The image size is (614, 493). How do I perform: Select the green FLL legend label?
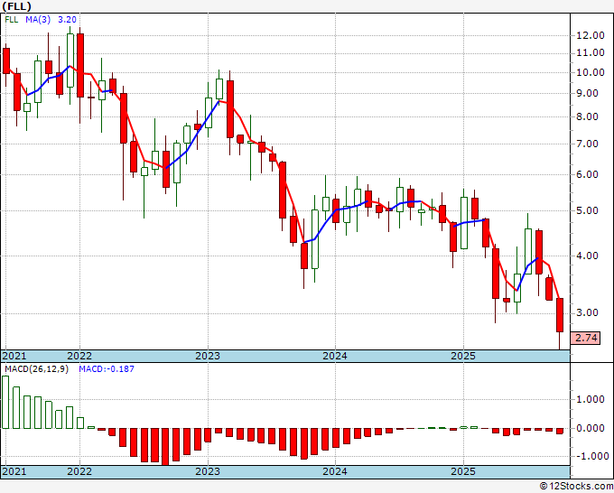pyautogui.click(x=12, y=19)
